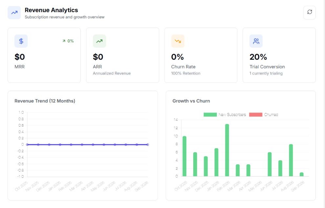Toggle New Subscribers legend entry
Image resolution: width=325 pixels, height=208 pixels.
225,115
